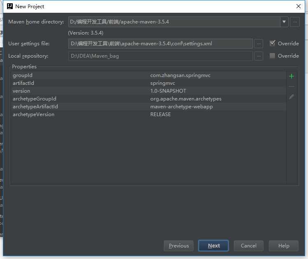Expand Maven home directory dropdown

click(284, 22)
